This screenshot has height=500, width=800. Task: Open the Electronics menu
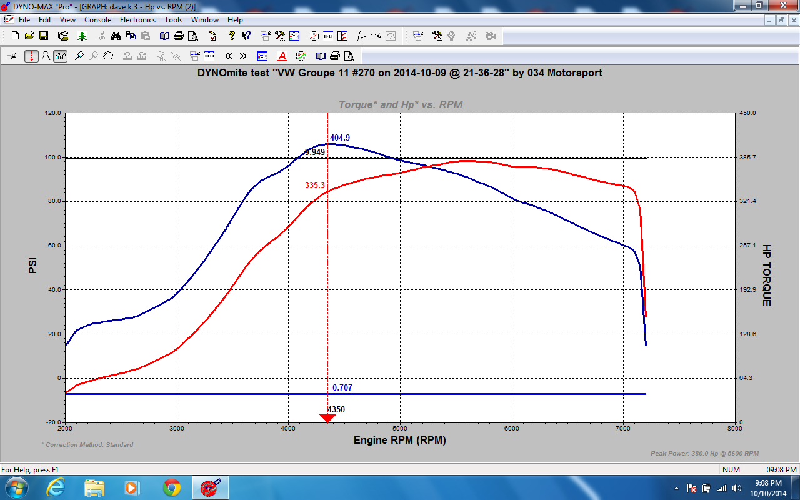pos(137,19)
